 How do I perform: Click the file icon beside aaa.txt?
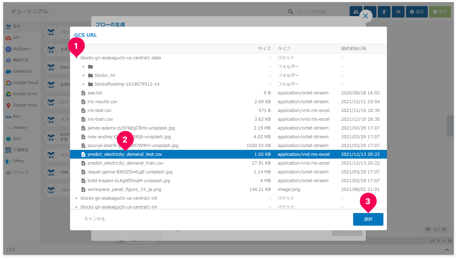[x=83, y=93]
